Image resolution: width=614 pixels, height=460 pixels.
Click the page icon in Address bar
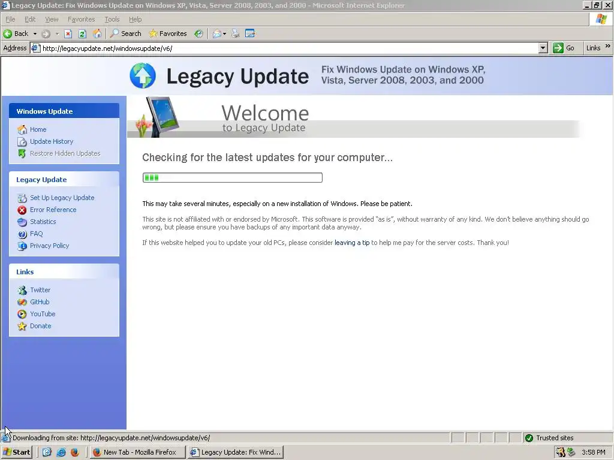pos(35,48)
